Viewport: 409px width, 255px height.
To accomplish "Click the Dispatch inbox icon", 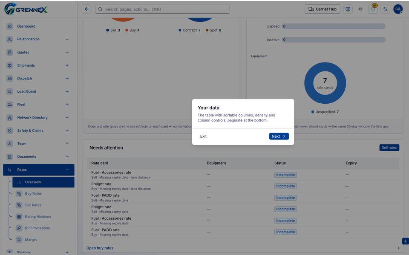I will point(10,78).
